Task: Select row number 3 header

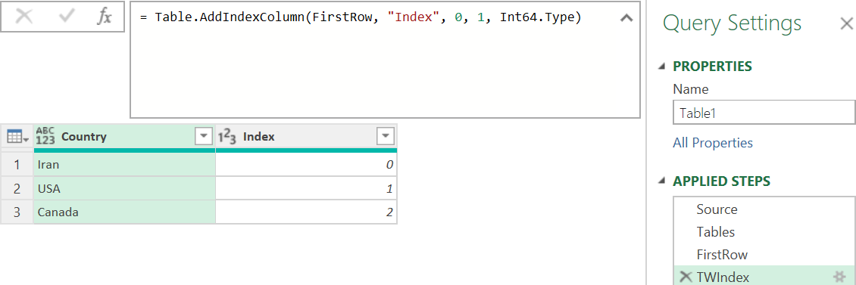Action: [17, 212]
